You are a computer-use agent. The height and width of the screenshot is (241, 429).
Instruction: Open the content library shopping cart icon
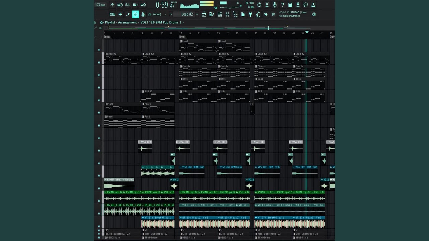click(273, 14)
